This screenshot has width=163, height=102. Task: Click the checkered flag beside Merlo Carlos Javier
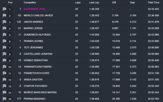coord(4,16)
